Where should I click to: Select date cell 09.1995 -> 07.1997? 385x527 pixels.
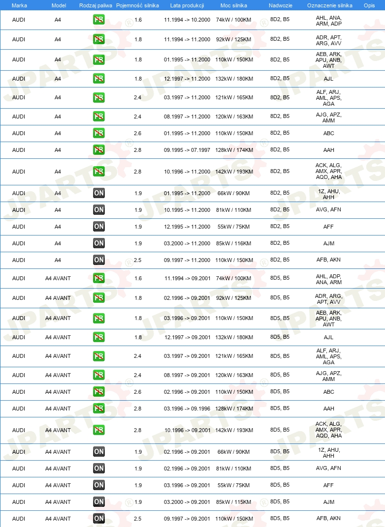point(187,150)
